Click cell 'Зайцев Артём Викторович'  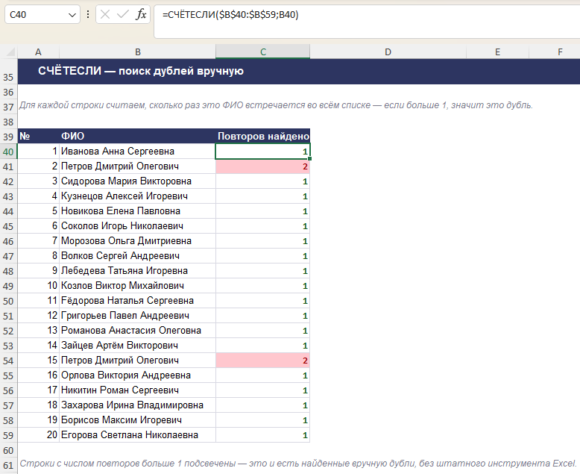[138, 345]
